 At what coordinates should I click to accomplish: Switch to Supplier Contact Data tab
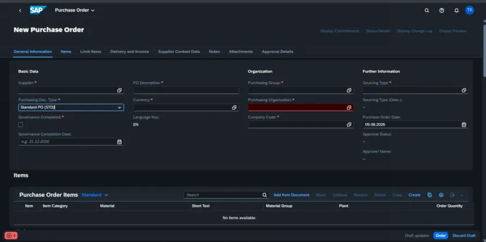point(179,51)
